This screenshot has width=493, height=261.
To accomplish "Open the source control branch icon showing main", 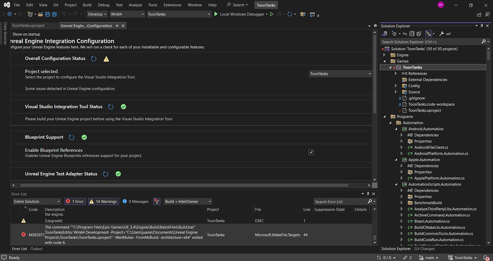I will click(x=427, y=257).
